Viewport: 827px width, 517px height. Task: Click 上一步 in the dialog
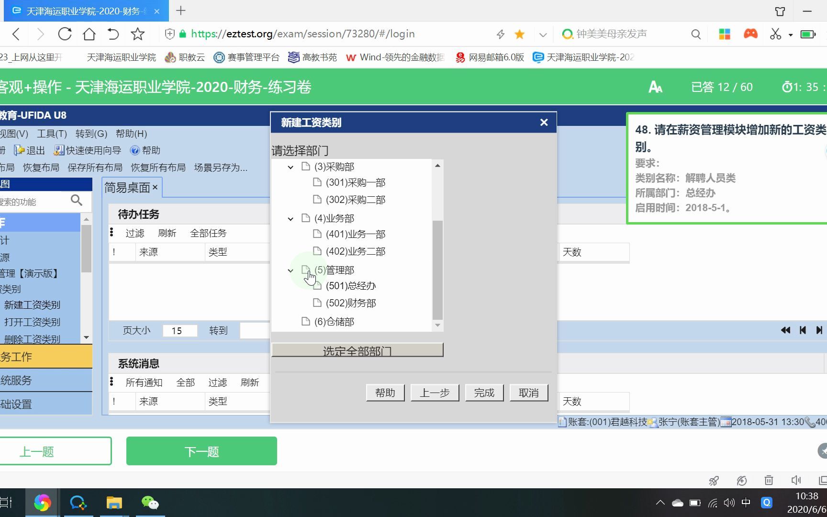(435, 393)
